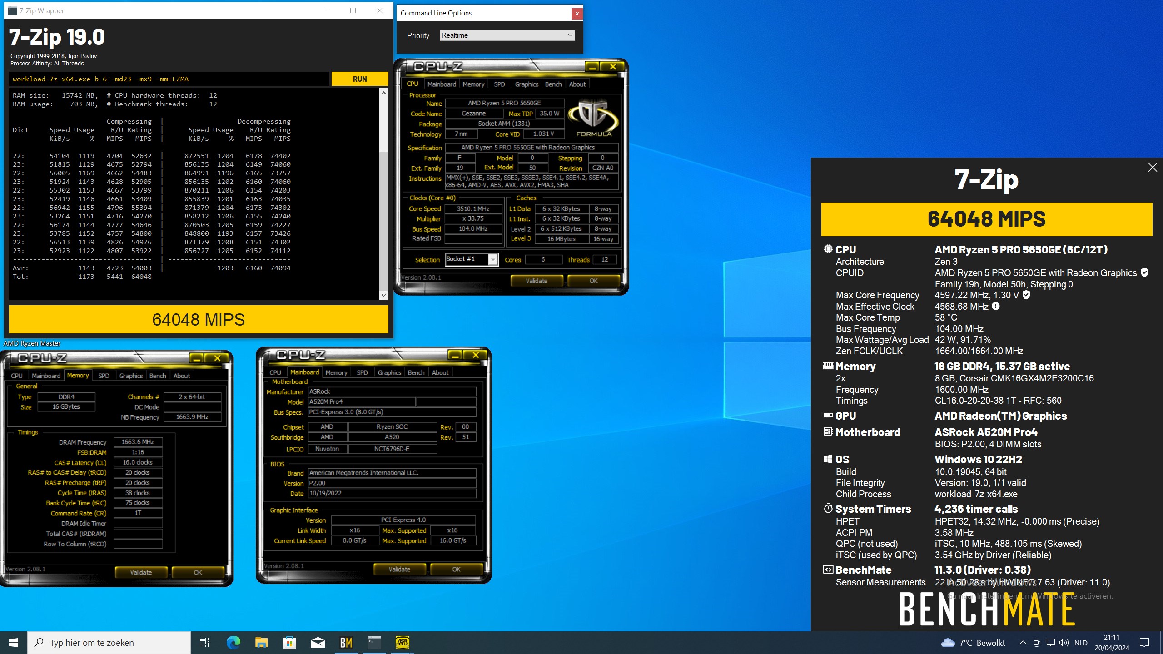1163x654 pixels.
Task: Open Task View from the taskbar
Action: point(204,643)
